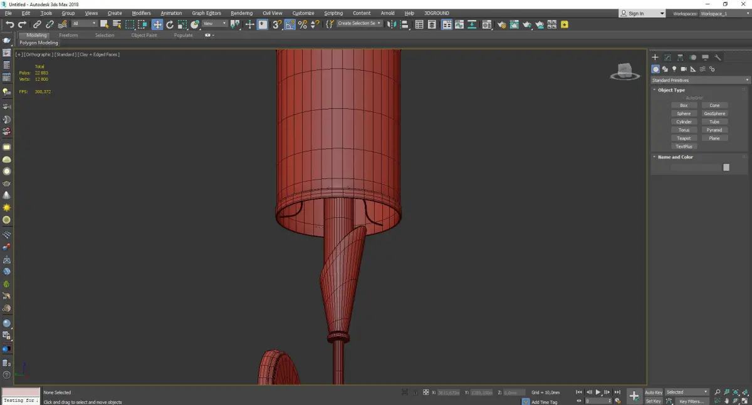Click the Undo arrow in the main toolbar
This screenshot has height=405, width=752.
pyautogui.click(x=9, y=24)
